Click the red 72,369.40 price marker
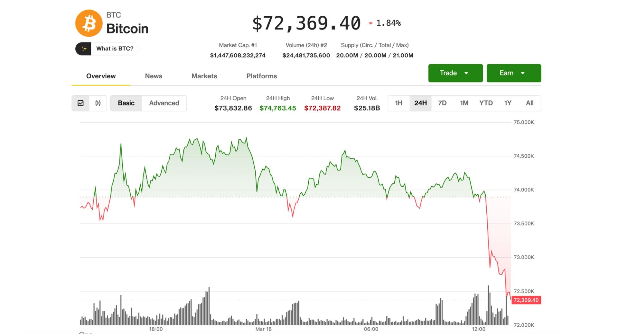 click(526, 300)
